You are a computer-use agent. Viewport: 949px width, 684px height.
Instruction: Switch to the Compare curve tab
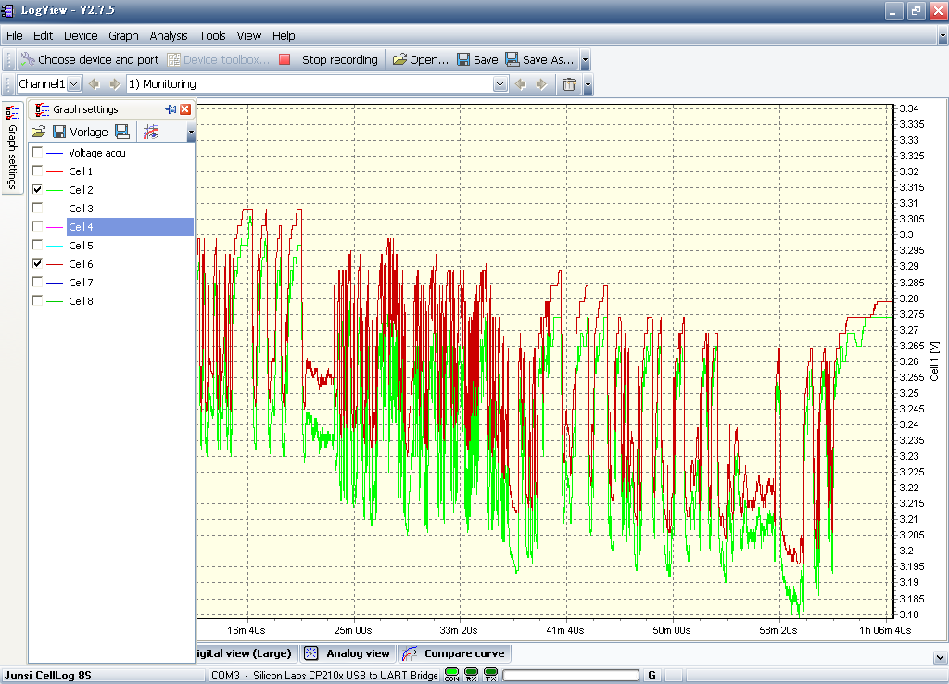(454, 653)
